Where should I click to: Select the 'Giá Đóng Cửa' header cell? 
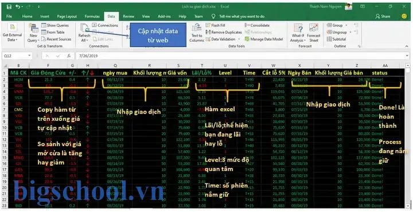(48, 73)
